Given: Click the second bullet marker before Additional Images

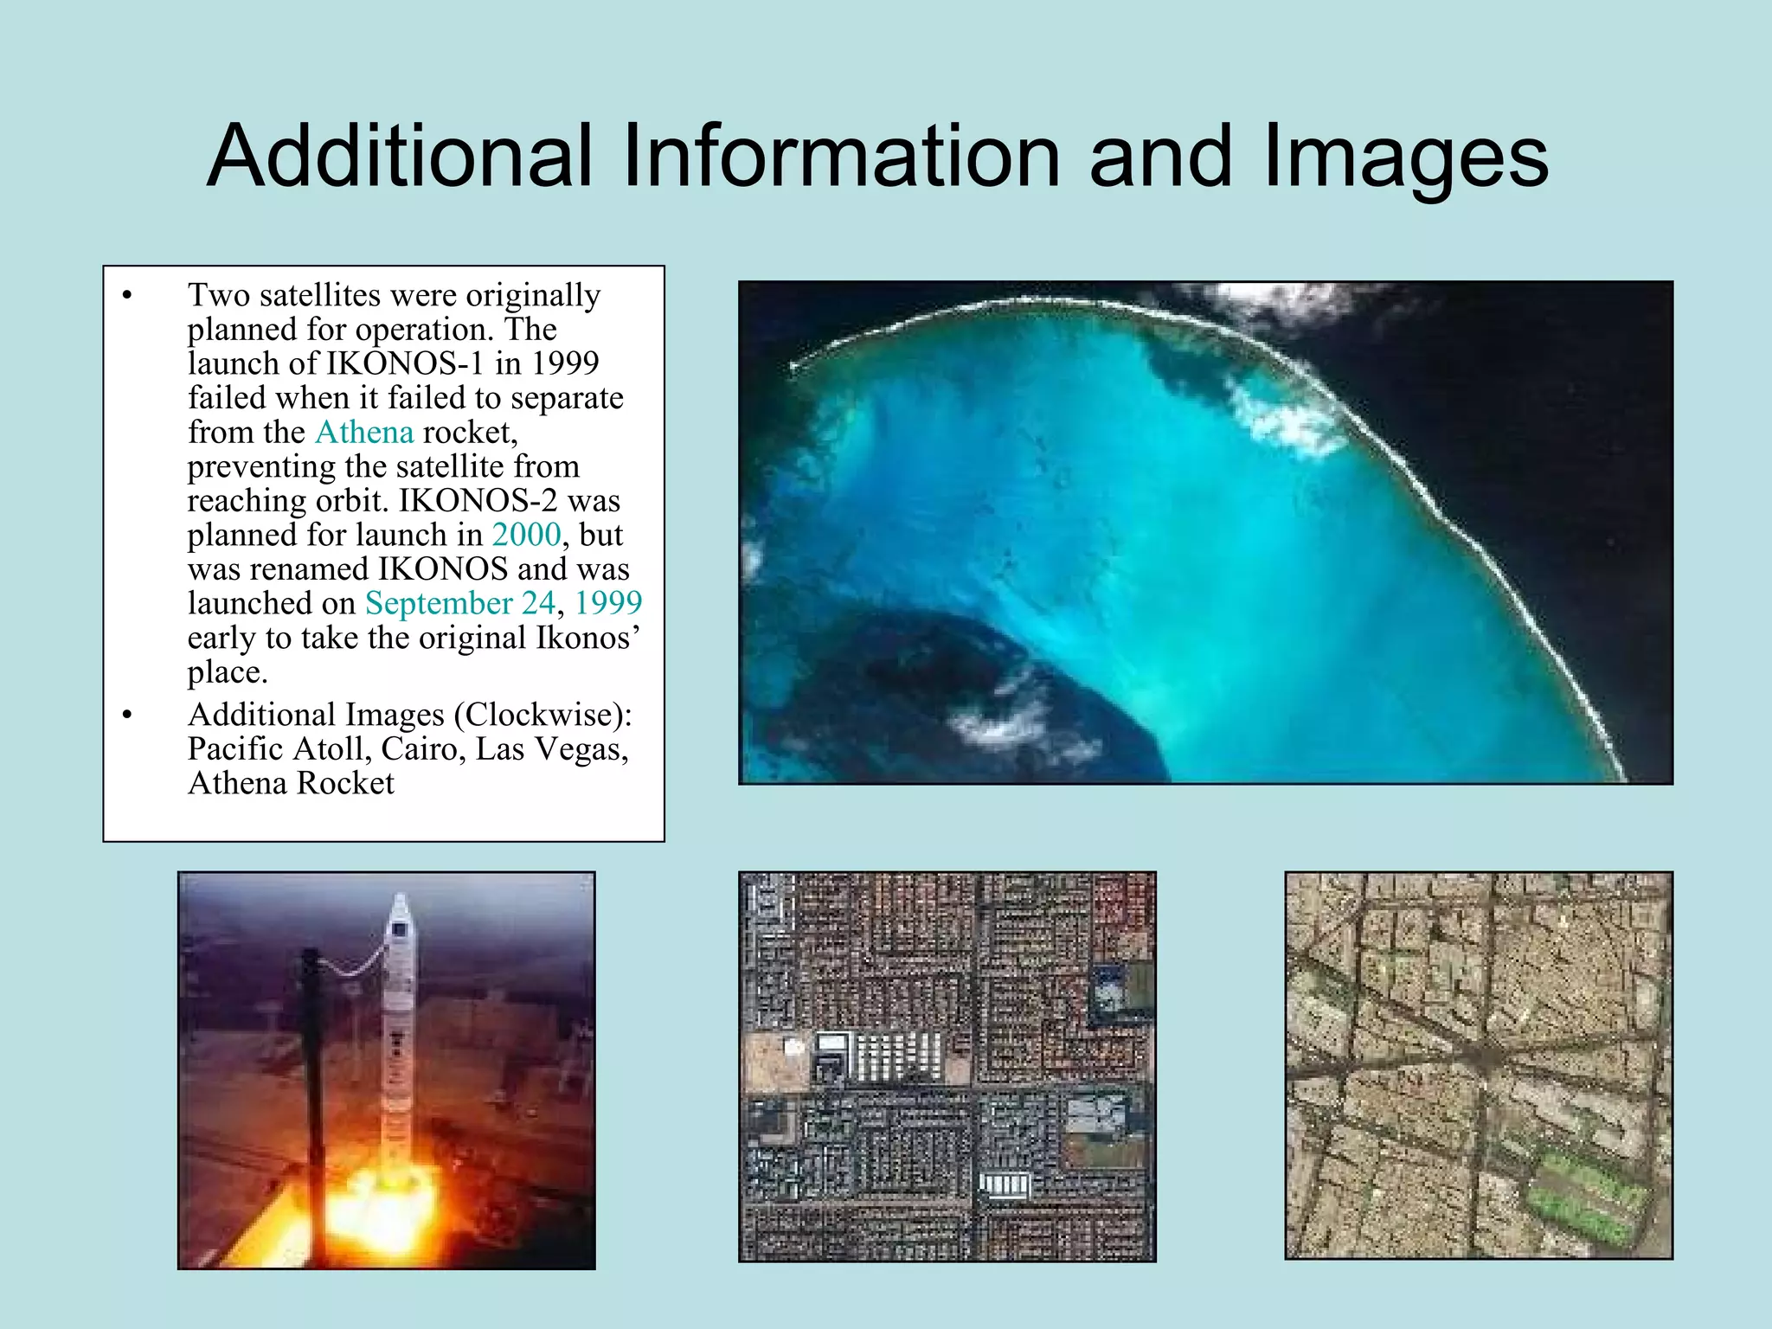Looking at the screenshot, I should tap(127, 716).
